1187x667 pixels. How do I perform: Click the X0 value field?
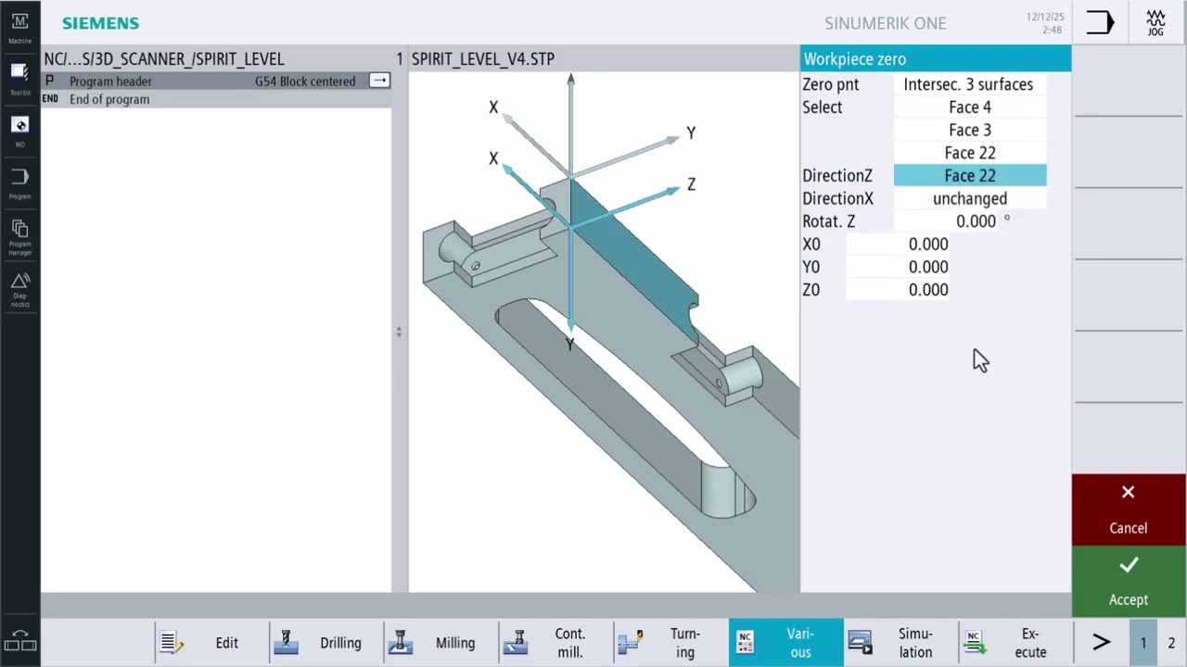click(899, 245)
